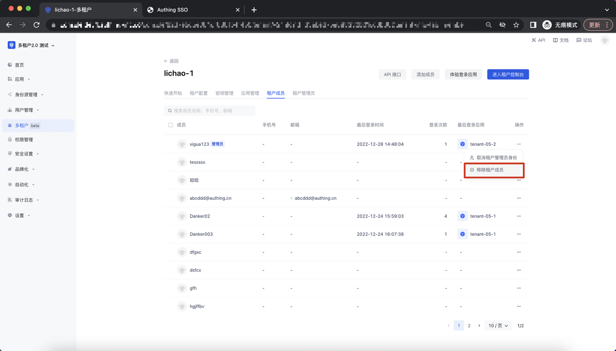Open the 10 / 页 page size dropdown

click(498, 326)
